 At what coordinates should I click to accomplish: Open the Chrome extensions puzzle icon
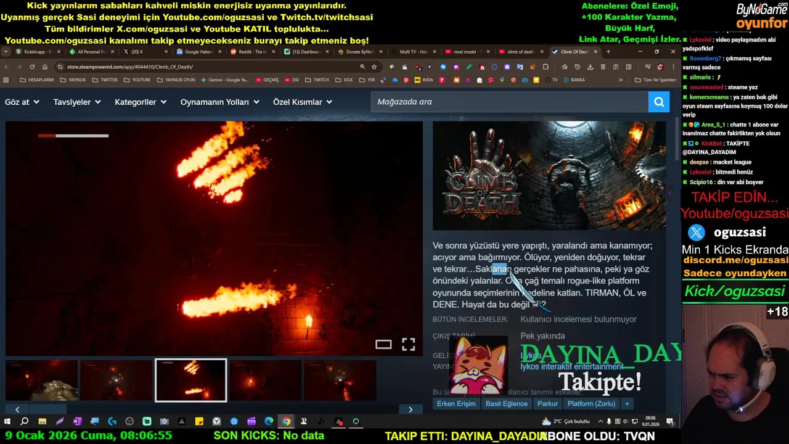(546, 67)
